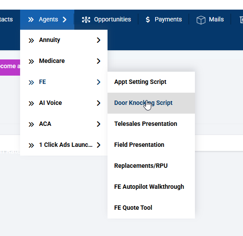Open the Telesales Presentation item
The height and width of the screenshot is (236, 243).
(151, 124)
